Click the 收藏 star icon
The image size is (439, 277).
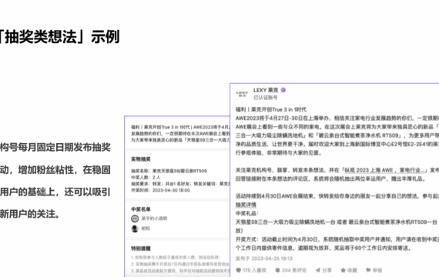343,270
